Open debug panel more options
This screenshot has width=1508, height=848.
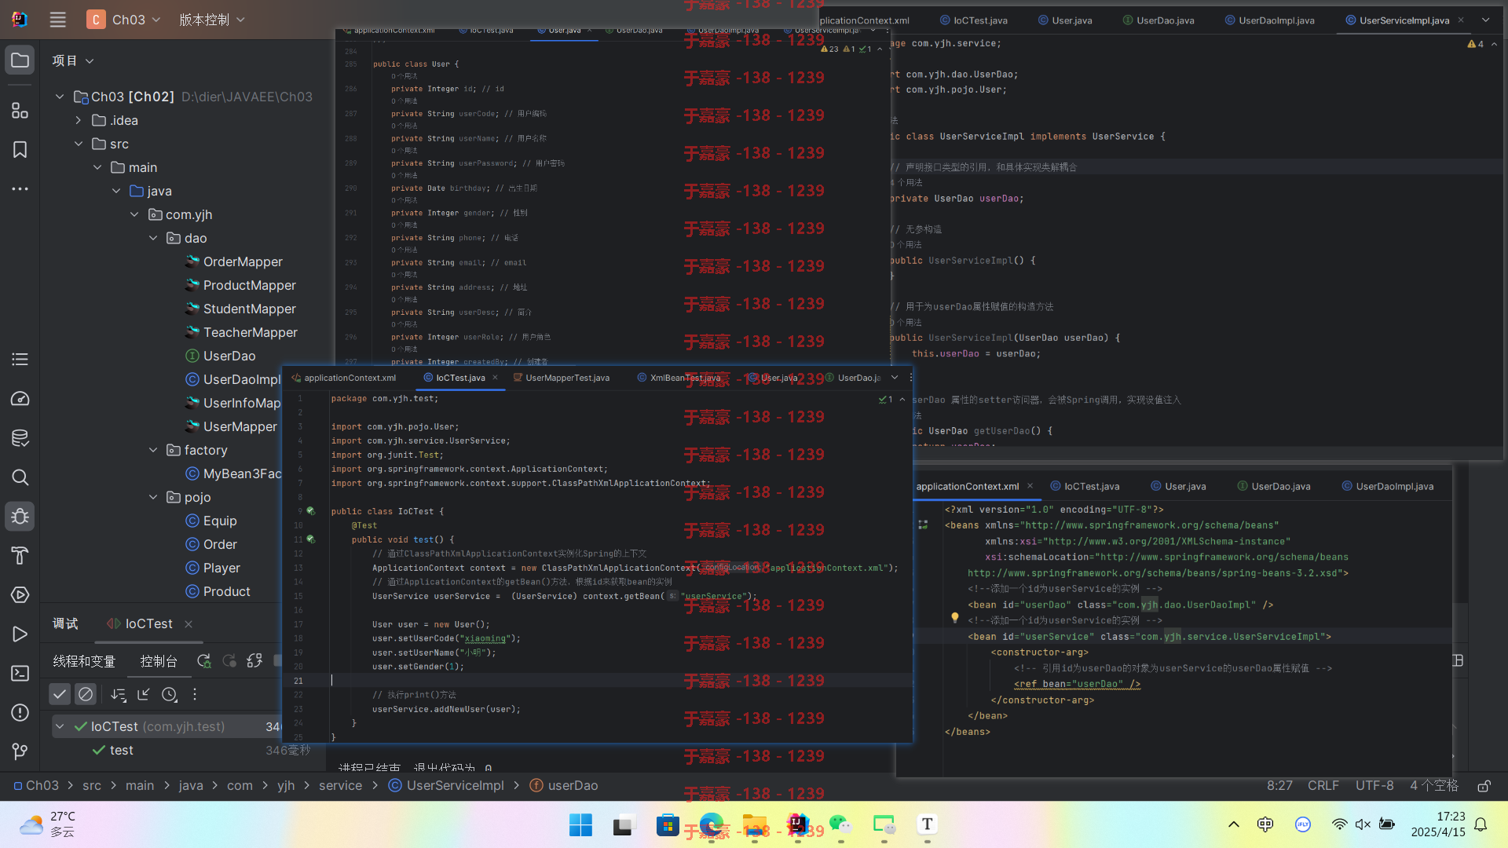click(x=195, y=694)
